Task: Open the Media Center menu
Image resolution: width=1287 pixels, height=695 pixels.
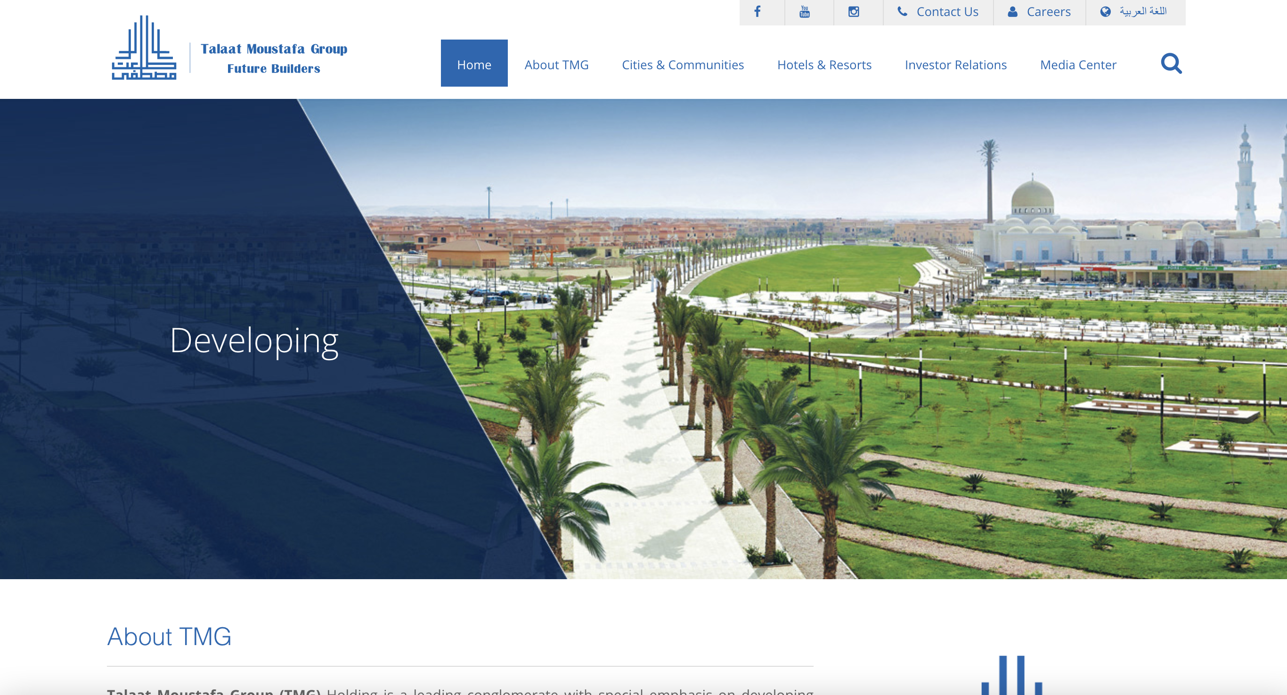Action: coord(1078,65)
